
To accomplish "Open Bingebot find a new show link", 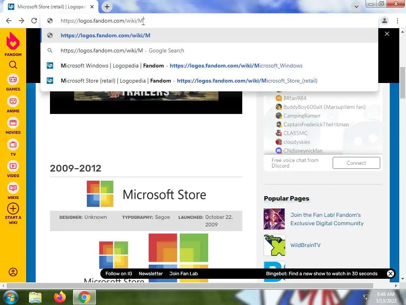I will (322, 274).
